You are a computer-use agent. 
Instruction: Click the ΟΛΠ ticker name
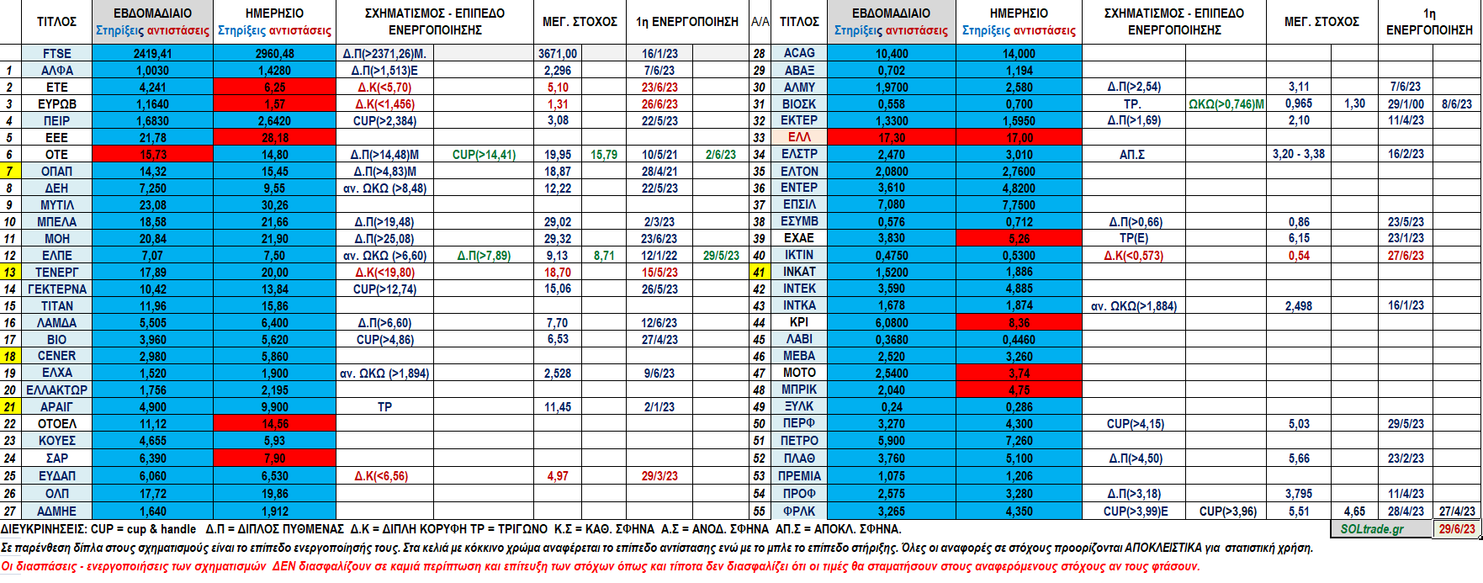pyautogui.click(x=56, y=494)
